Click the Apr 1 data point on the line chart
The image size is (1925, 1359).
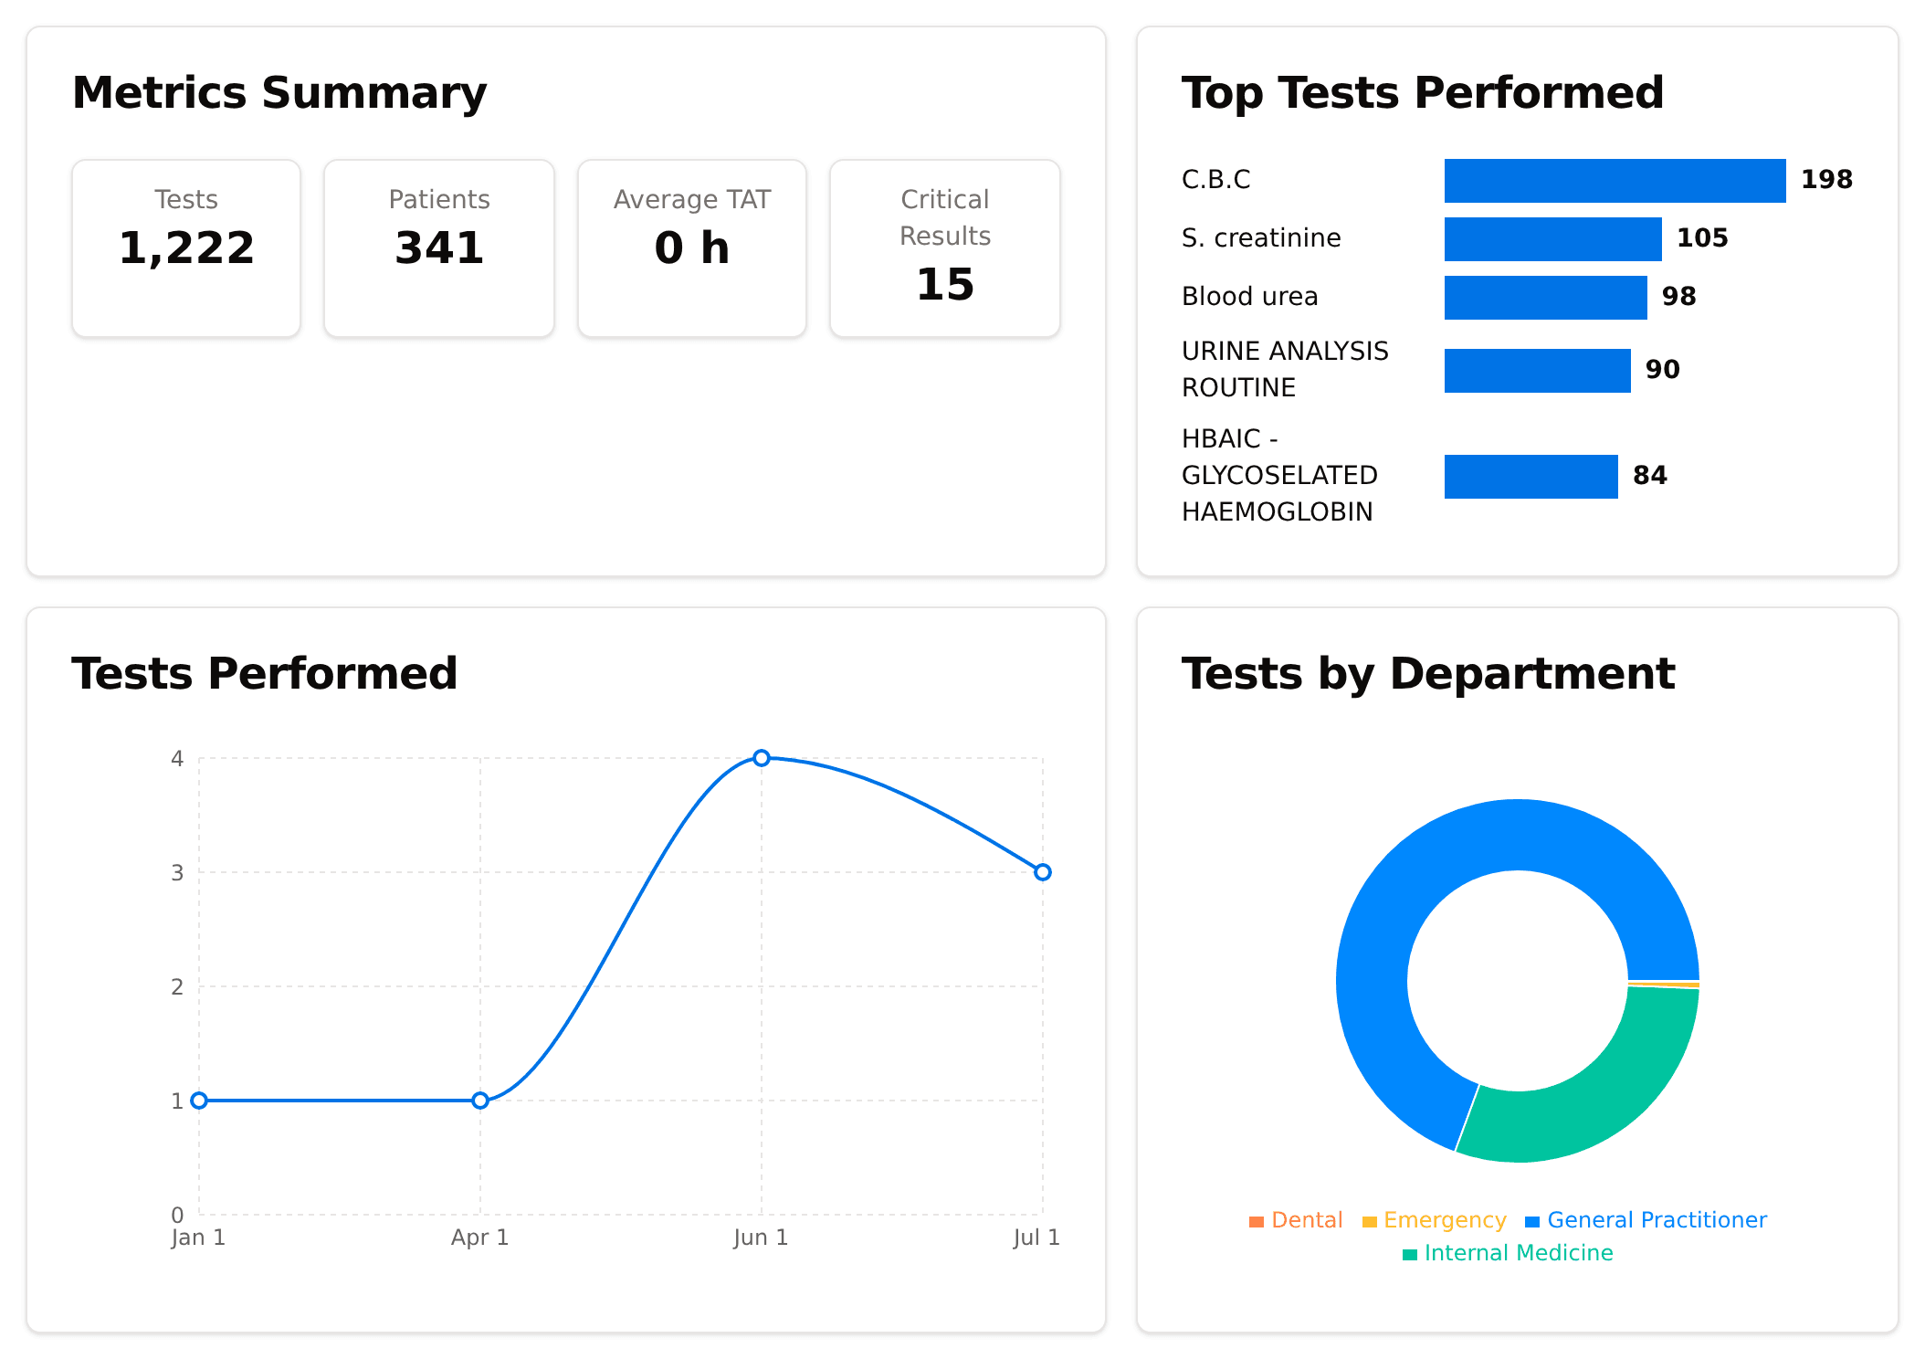[480, 1101]
